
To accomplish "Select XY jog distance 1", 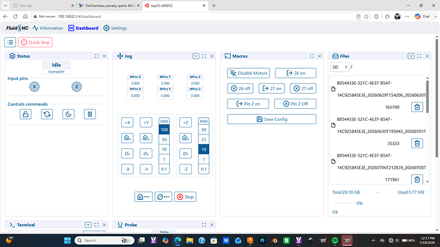I will 164,159.
